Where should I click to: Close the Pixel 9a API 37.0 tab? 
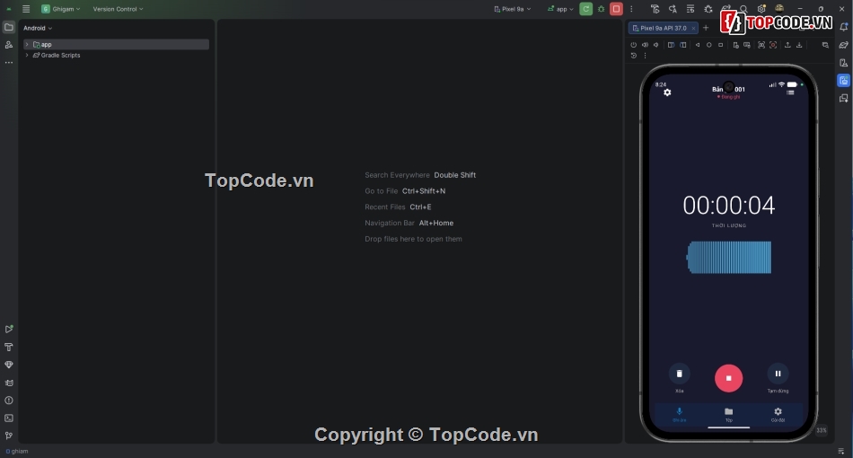(693, 28)
